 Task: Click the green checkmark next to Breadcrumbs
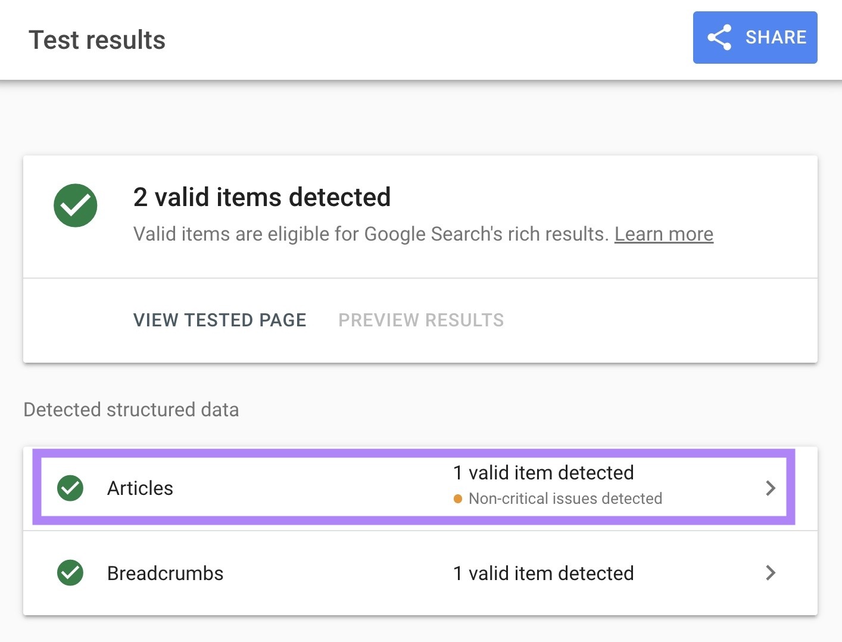(x=70, y=573)
